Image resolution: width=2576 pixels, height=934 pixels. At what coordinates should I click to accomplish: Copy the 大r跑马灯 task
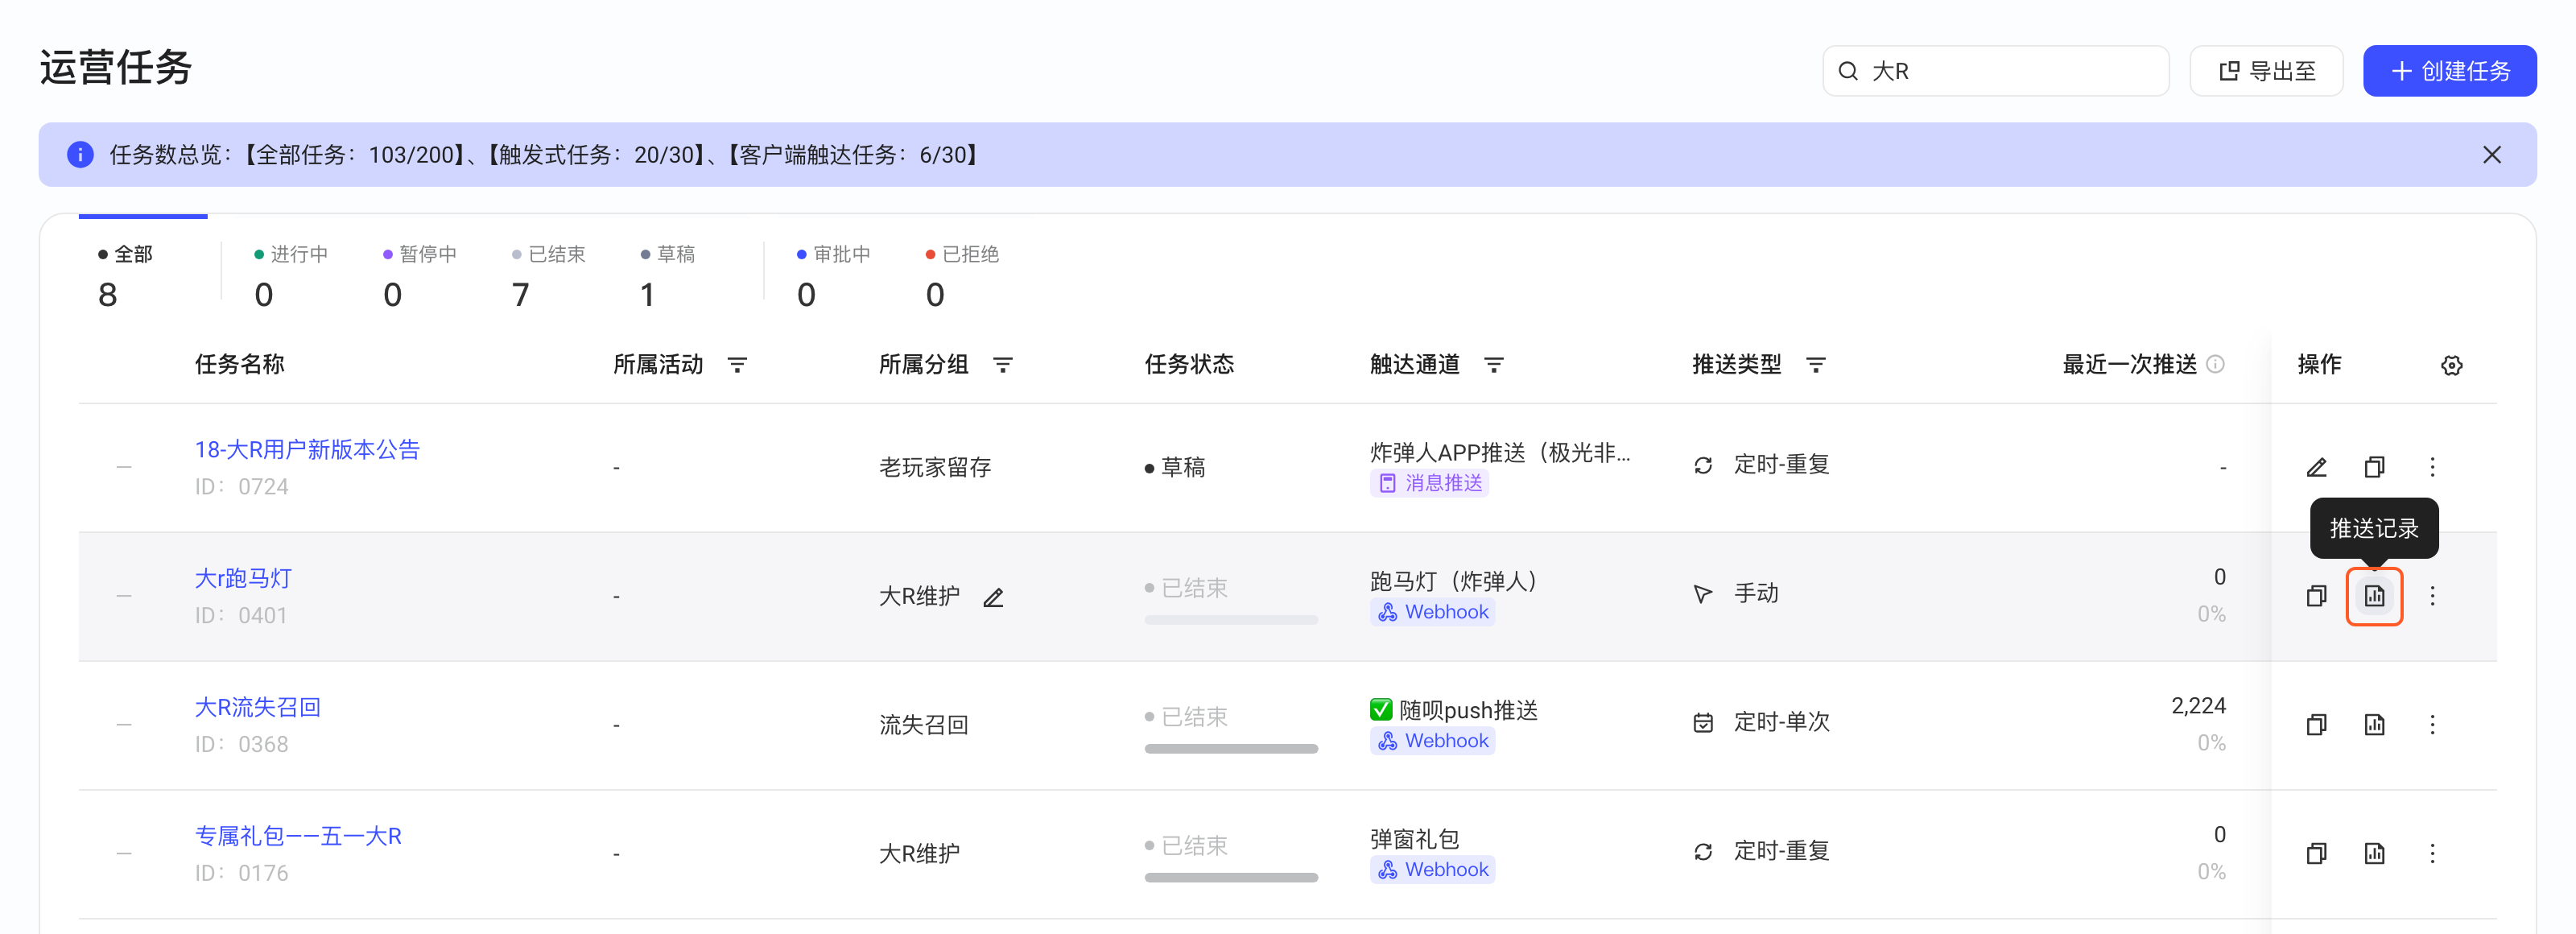pos(2316,596)
